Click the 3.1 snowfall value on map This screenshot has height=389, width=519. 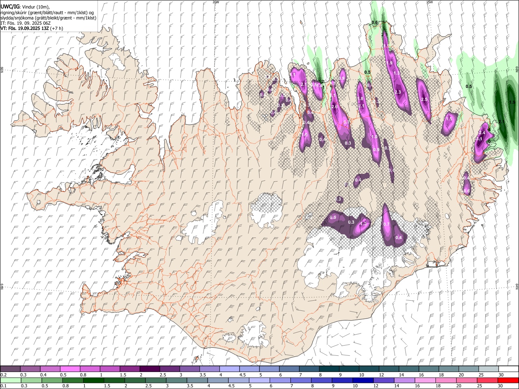[x=479, y=139]
